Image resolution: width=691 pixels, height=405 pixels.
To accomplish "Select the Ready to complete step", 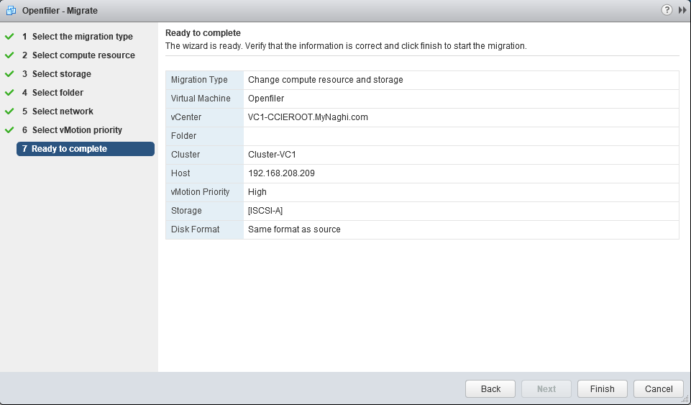I will pyautogui.click(x=85, y=149).
